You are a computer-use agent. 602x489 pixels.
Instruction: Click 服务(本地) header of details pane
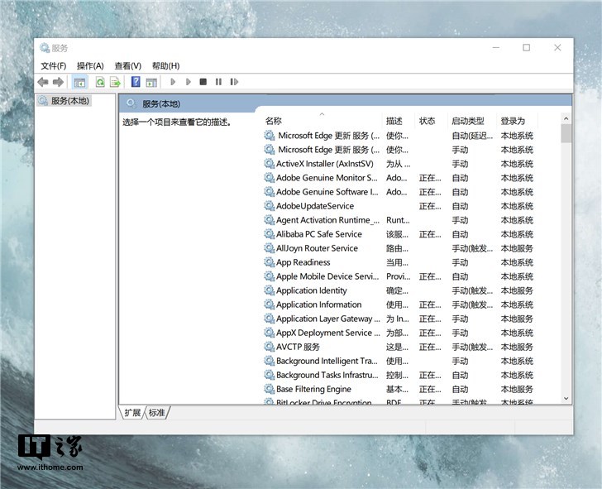click(x=161, y=103)
